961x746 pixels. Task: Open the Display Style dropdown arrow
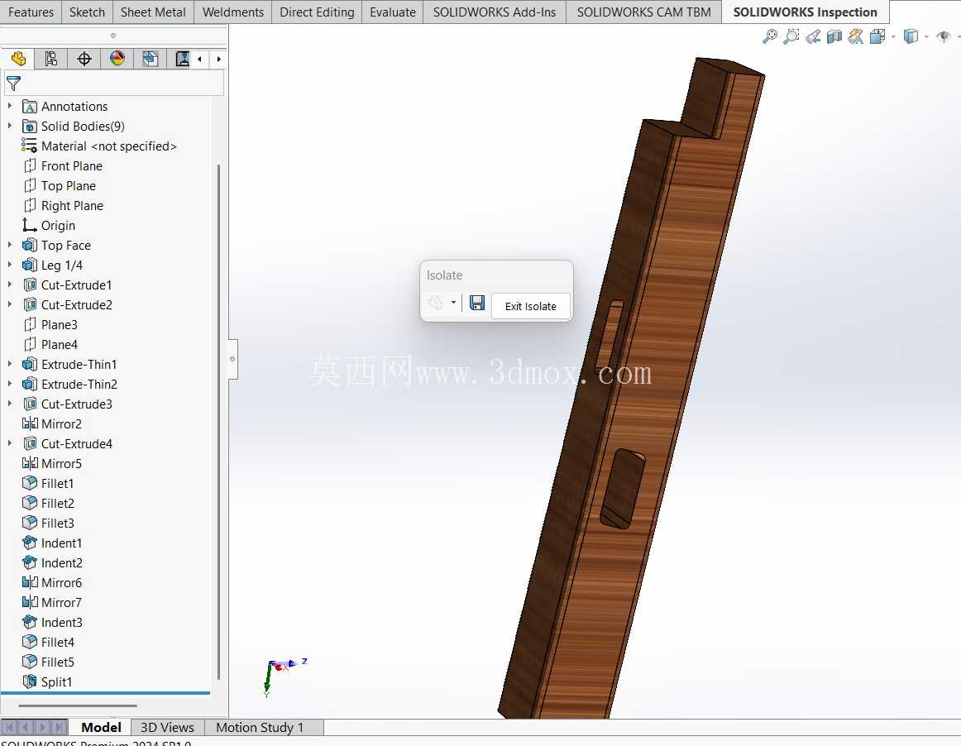(926, 36)
